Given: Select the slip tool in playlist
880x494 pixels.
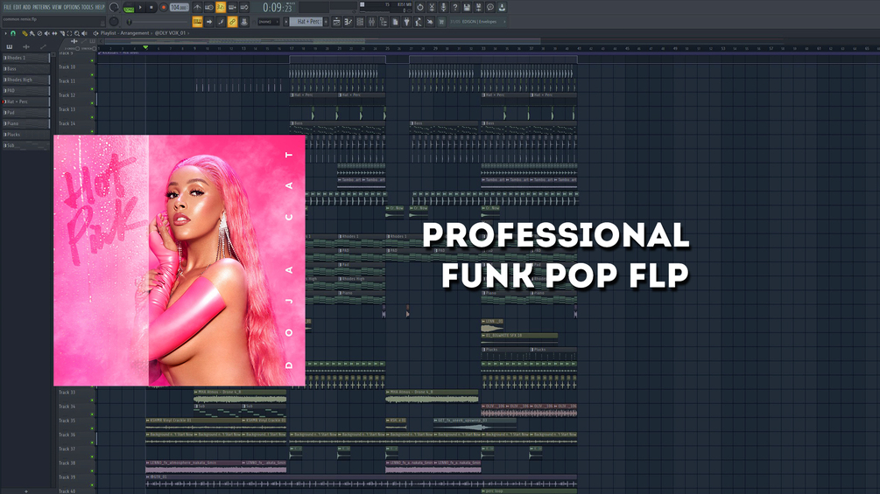Looking at the screenshot, I should (x=54, y=33).
